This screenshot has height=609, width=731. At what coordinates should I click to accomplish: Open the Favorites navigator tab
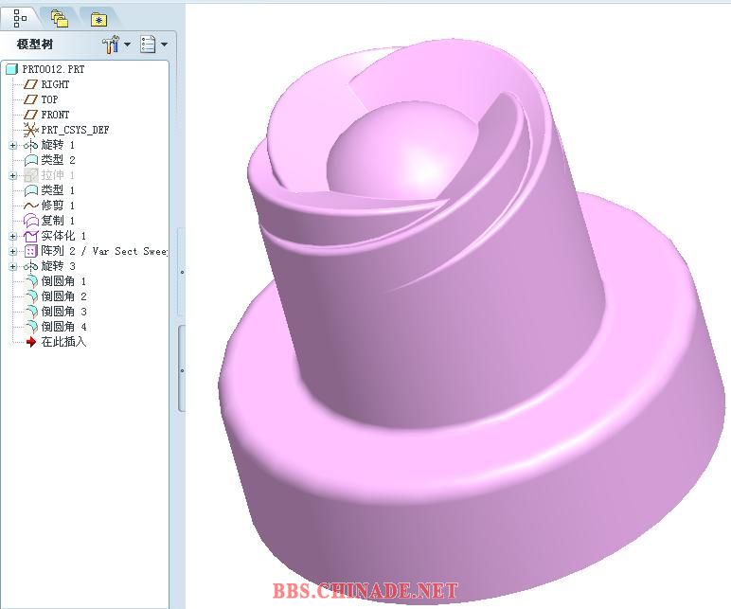click(x=98, y=20)
